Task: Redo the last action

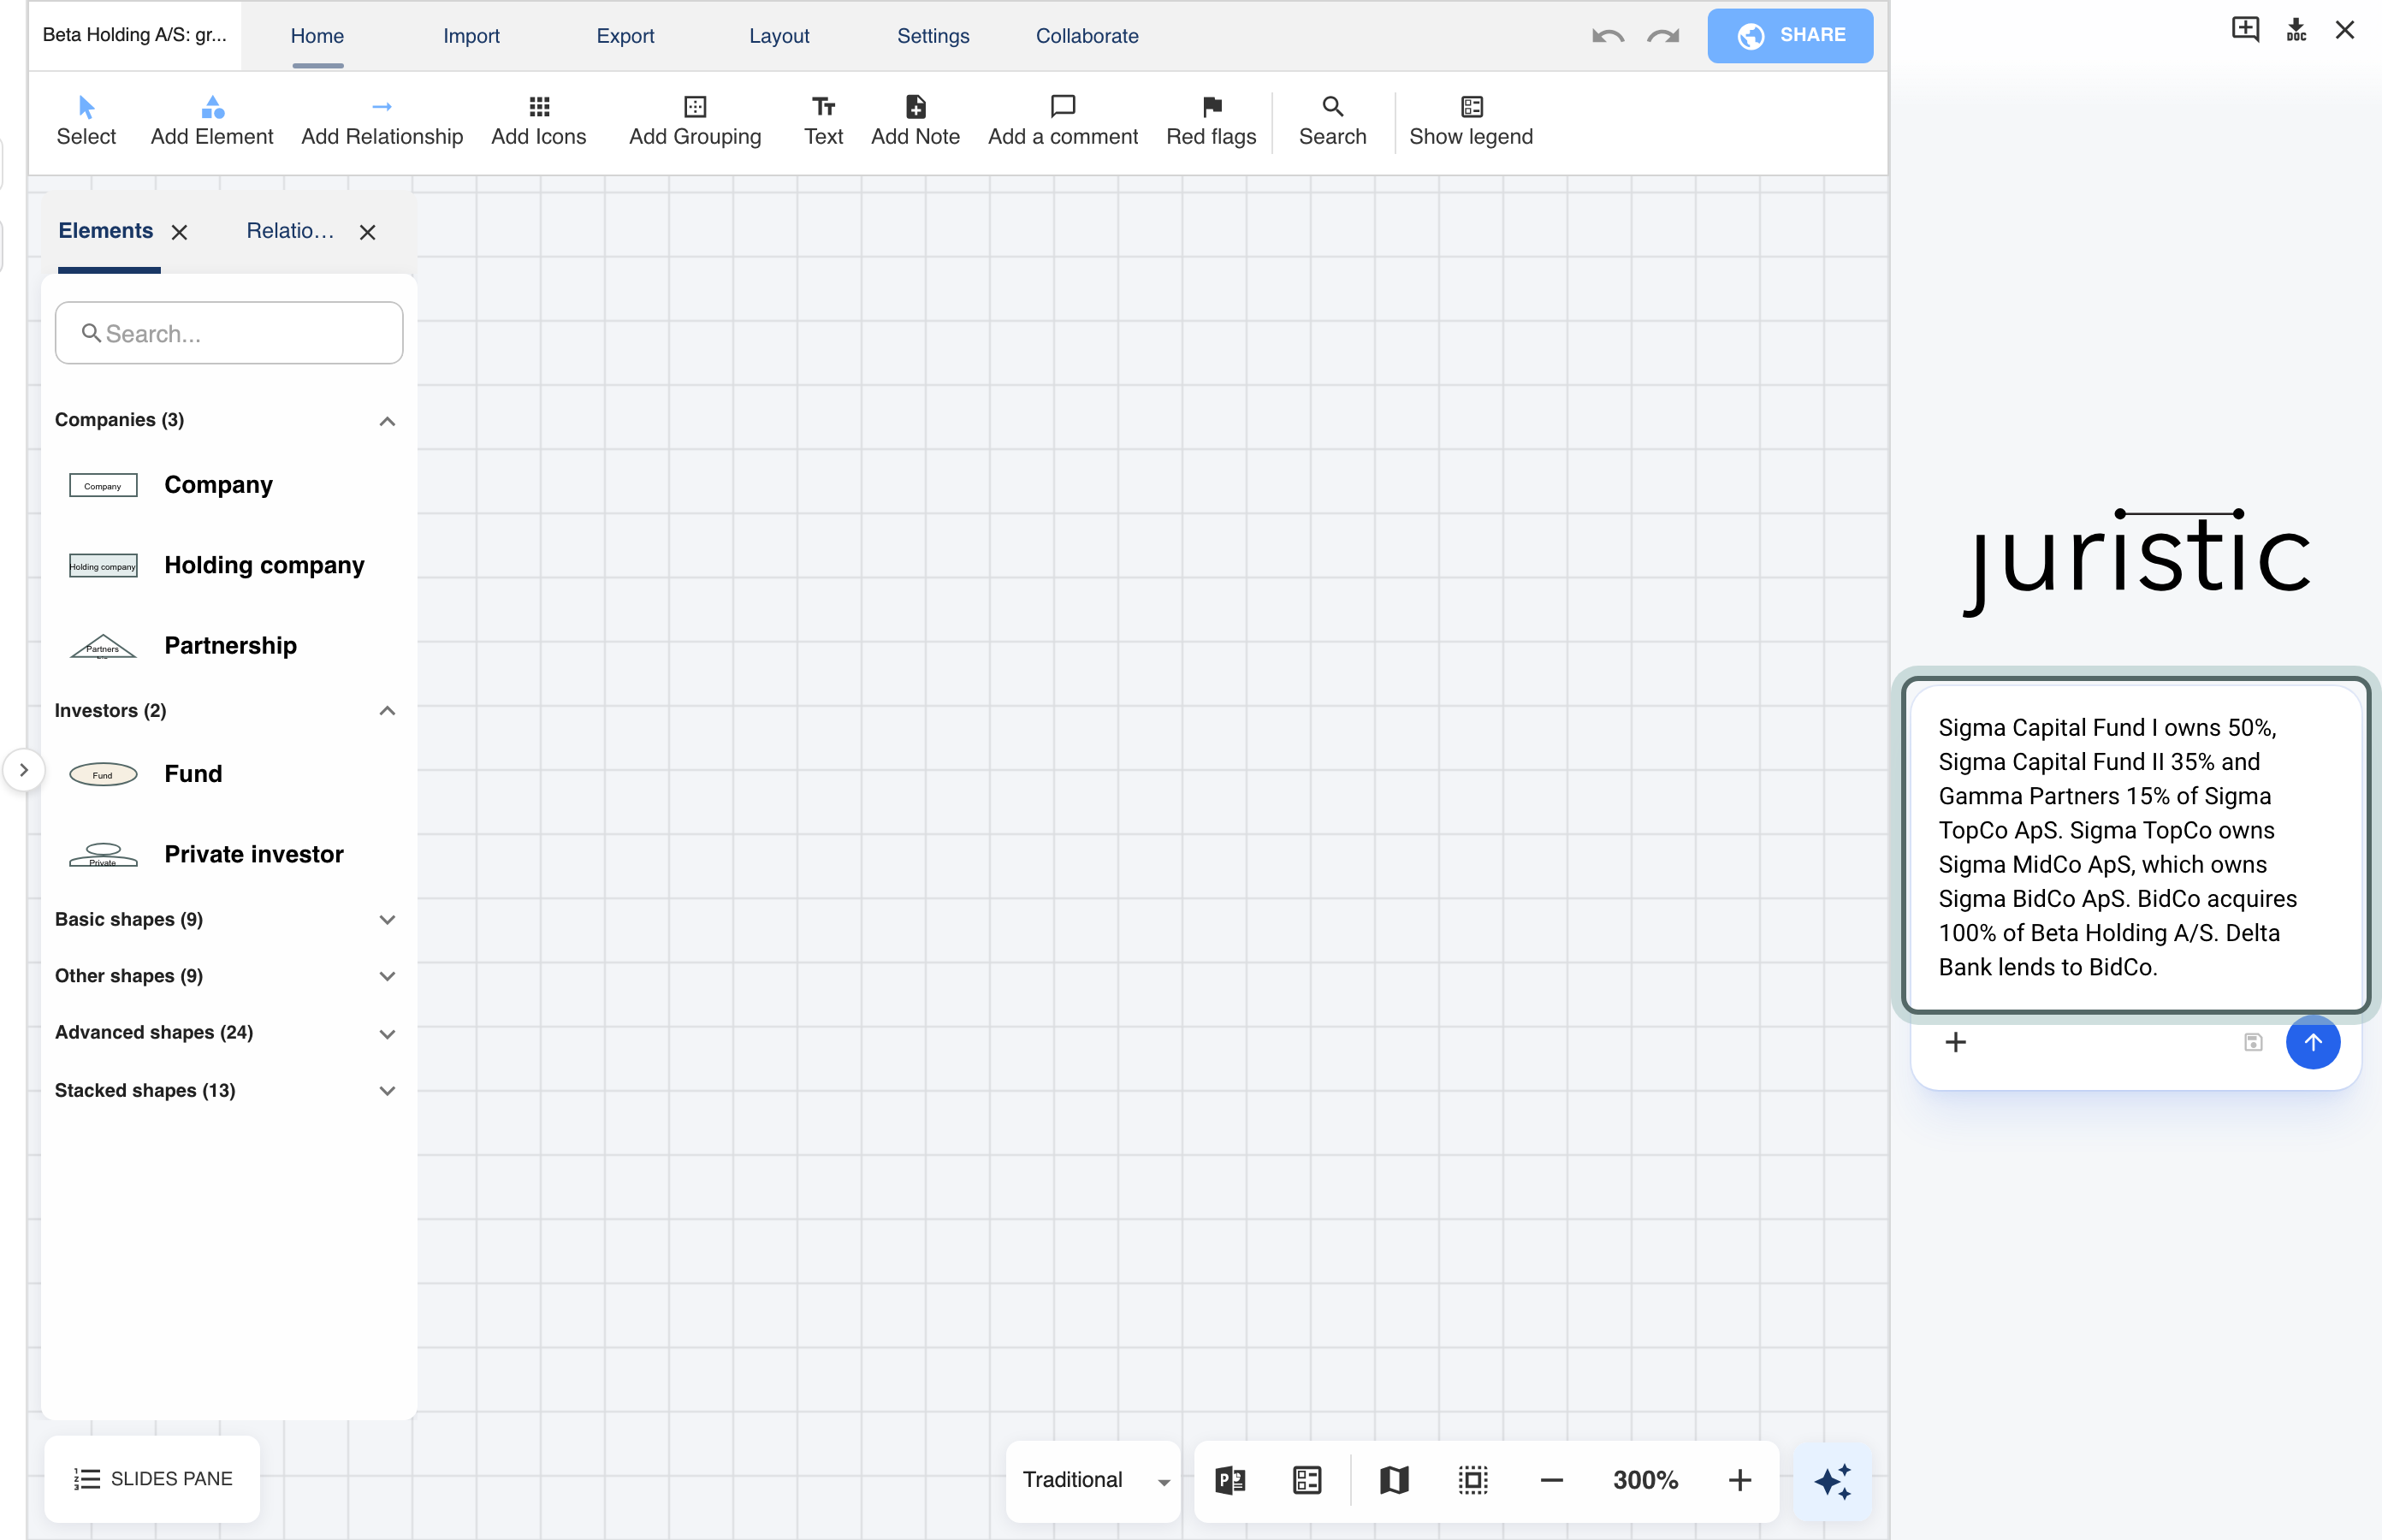Action: 1663,36
